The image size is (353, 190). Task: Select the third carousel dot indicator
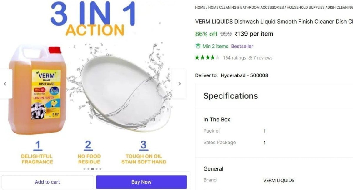[x=92, y=169]
